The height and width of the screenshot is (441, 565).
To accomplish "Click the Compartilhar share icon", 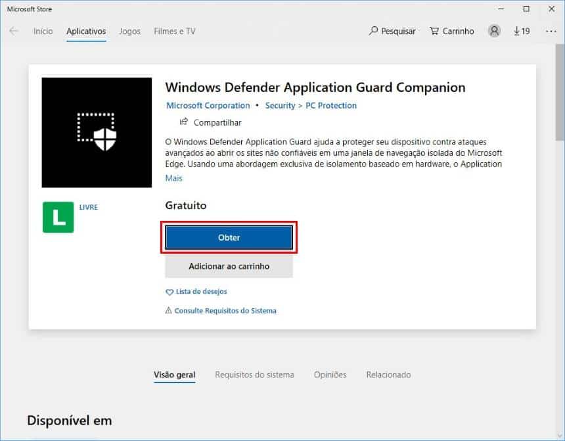I will 184,122.
